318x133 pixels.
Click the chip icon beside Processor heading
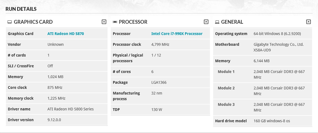[x=115, y=22]
